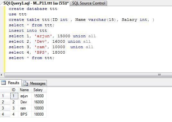Open the Messages tab

coord(34,83)
